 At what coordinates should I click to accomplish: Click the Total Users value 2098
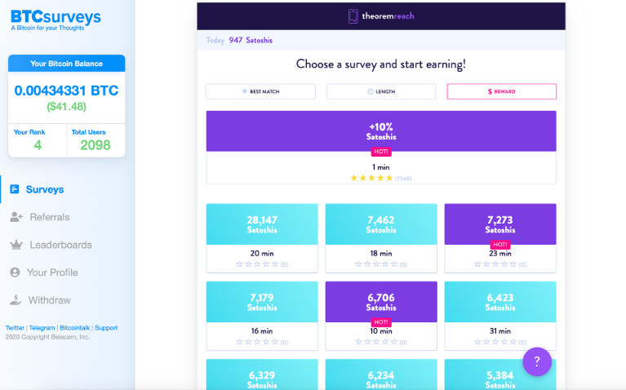coord(95,145)
